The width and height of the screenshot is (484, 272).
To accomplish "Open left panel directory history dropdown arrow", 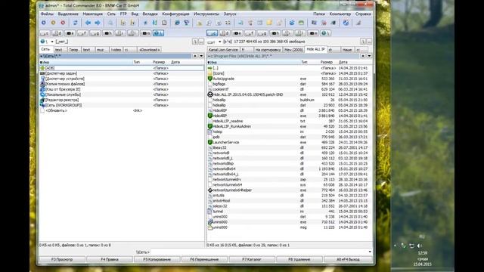I will pos(201,56).
